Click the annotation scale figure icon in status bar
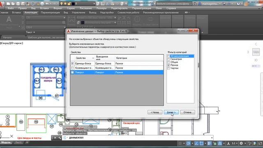 point(228,143)
